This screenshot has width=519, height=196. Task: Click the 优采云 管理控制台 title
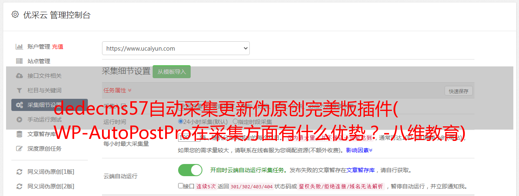click(57, 15)
